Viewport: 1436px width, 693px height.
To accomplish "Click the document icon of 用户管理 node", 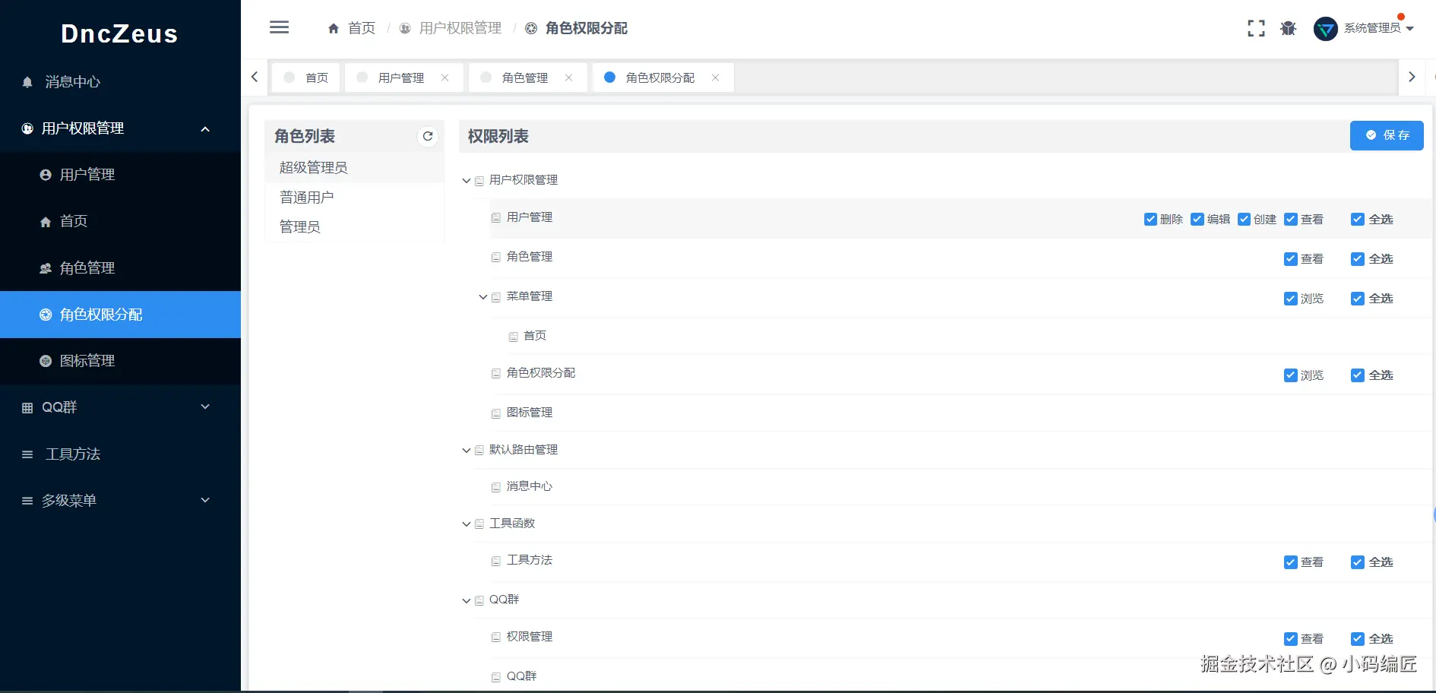I will [x=496, y=218].
